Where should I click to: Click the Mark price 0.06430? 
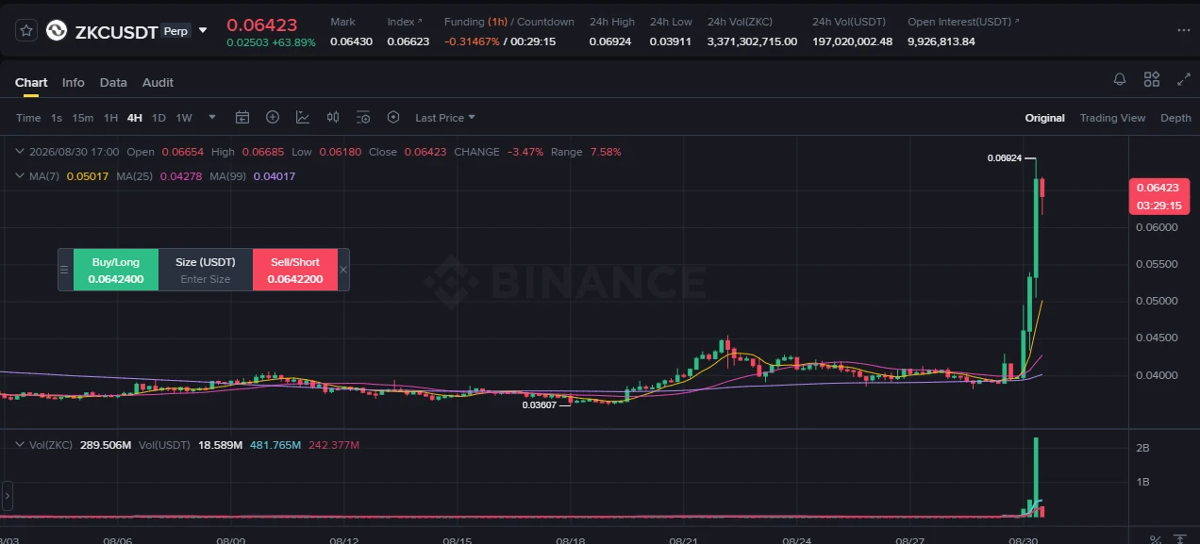pos(351,41)
